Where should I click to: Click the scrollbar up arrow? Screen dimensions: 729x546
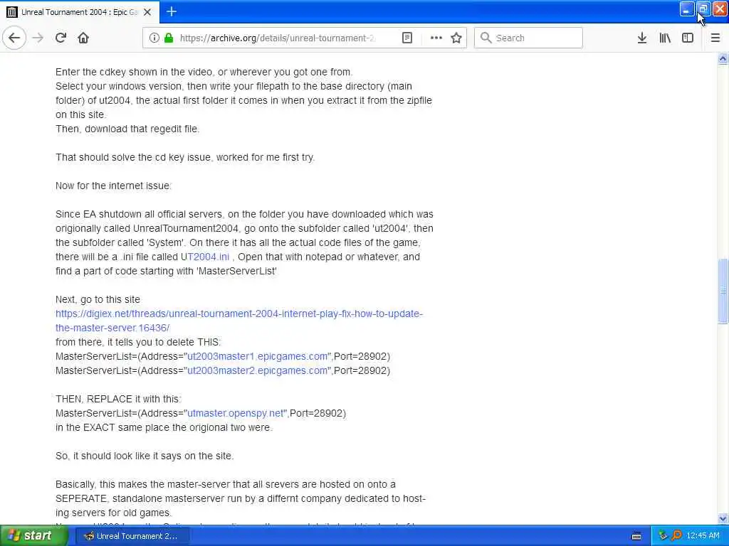click(x=723, y=58)
